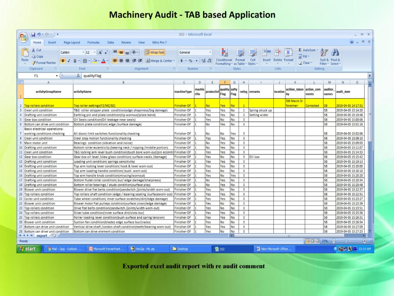Apply Comma Style format
Image resolution: width=394 pixels, height=296 pixels.
coord(196,61)
